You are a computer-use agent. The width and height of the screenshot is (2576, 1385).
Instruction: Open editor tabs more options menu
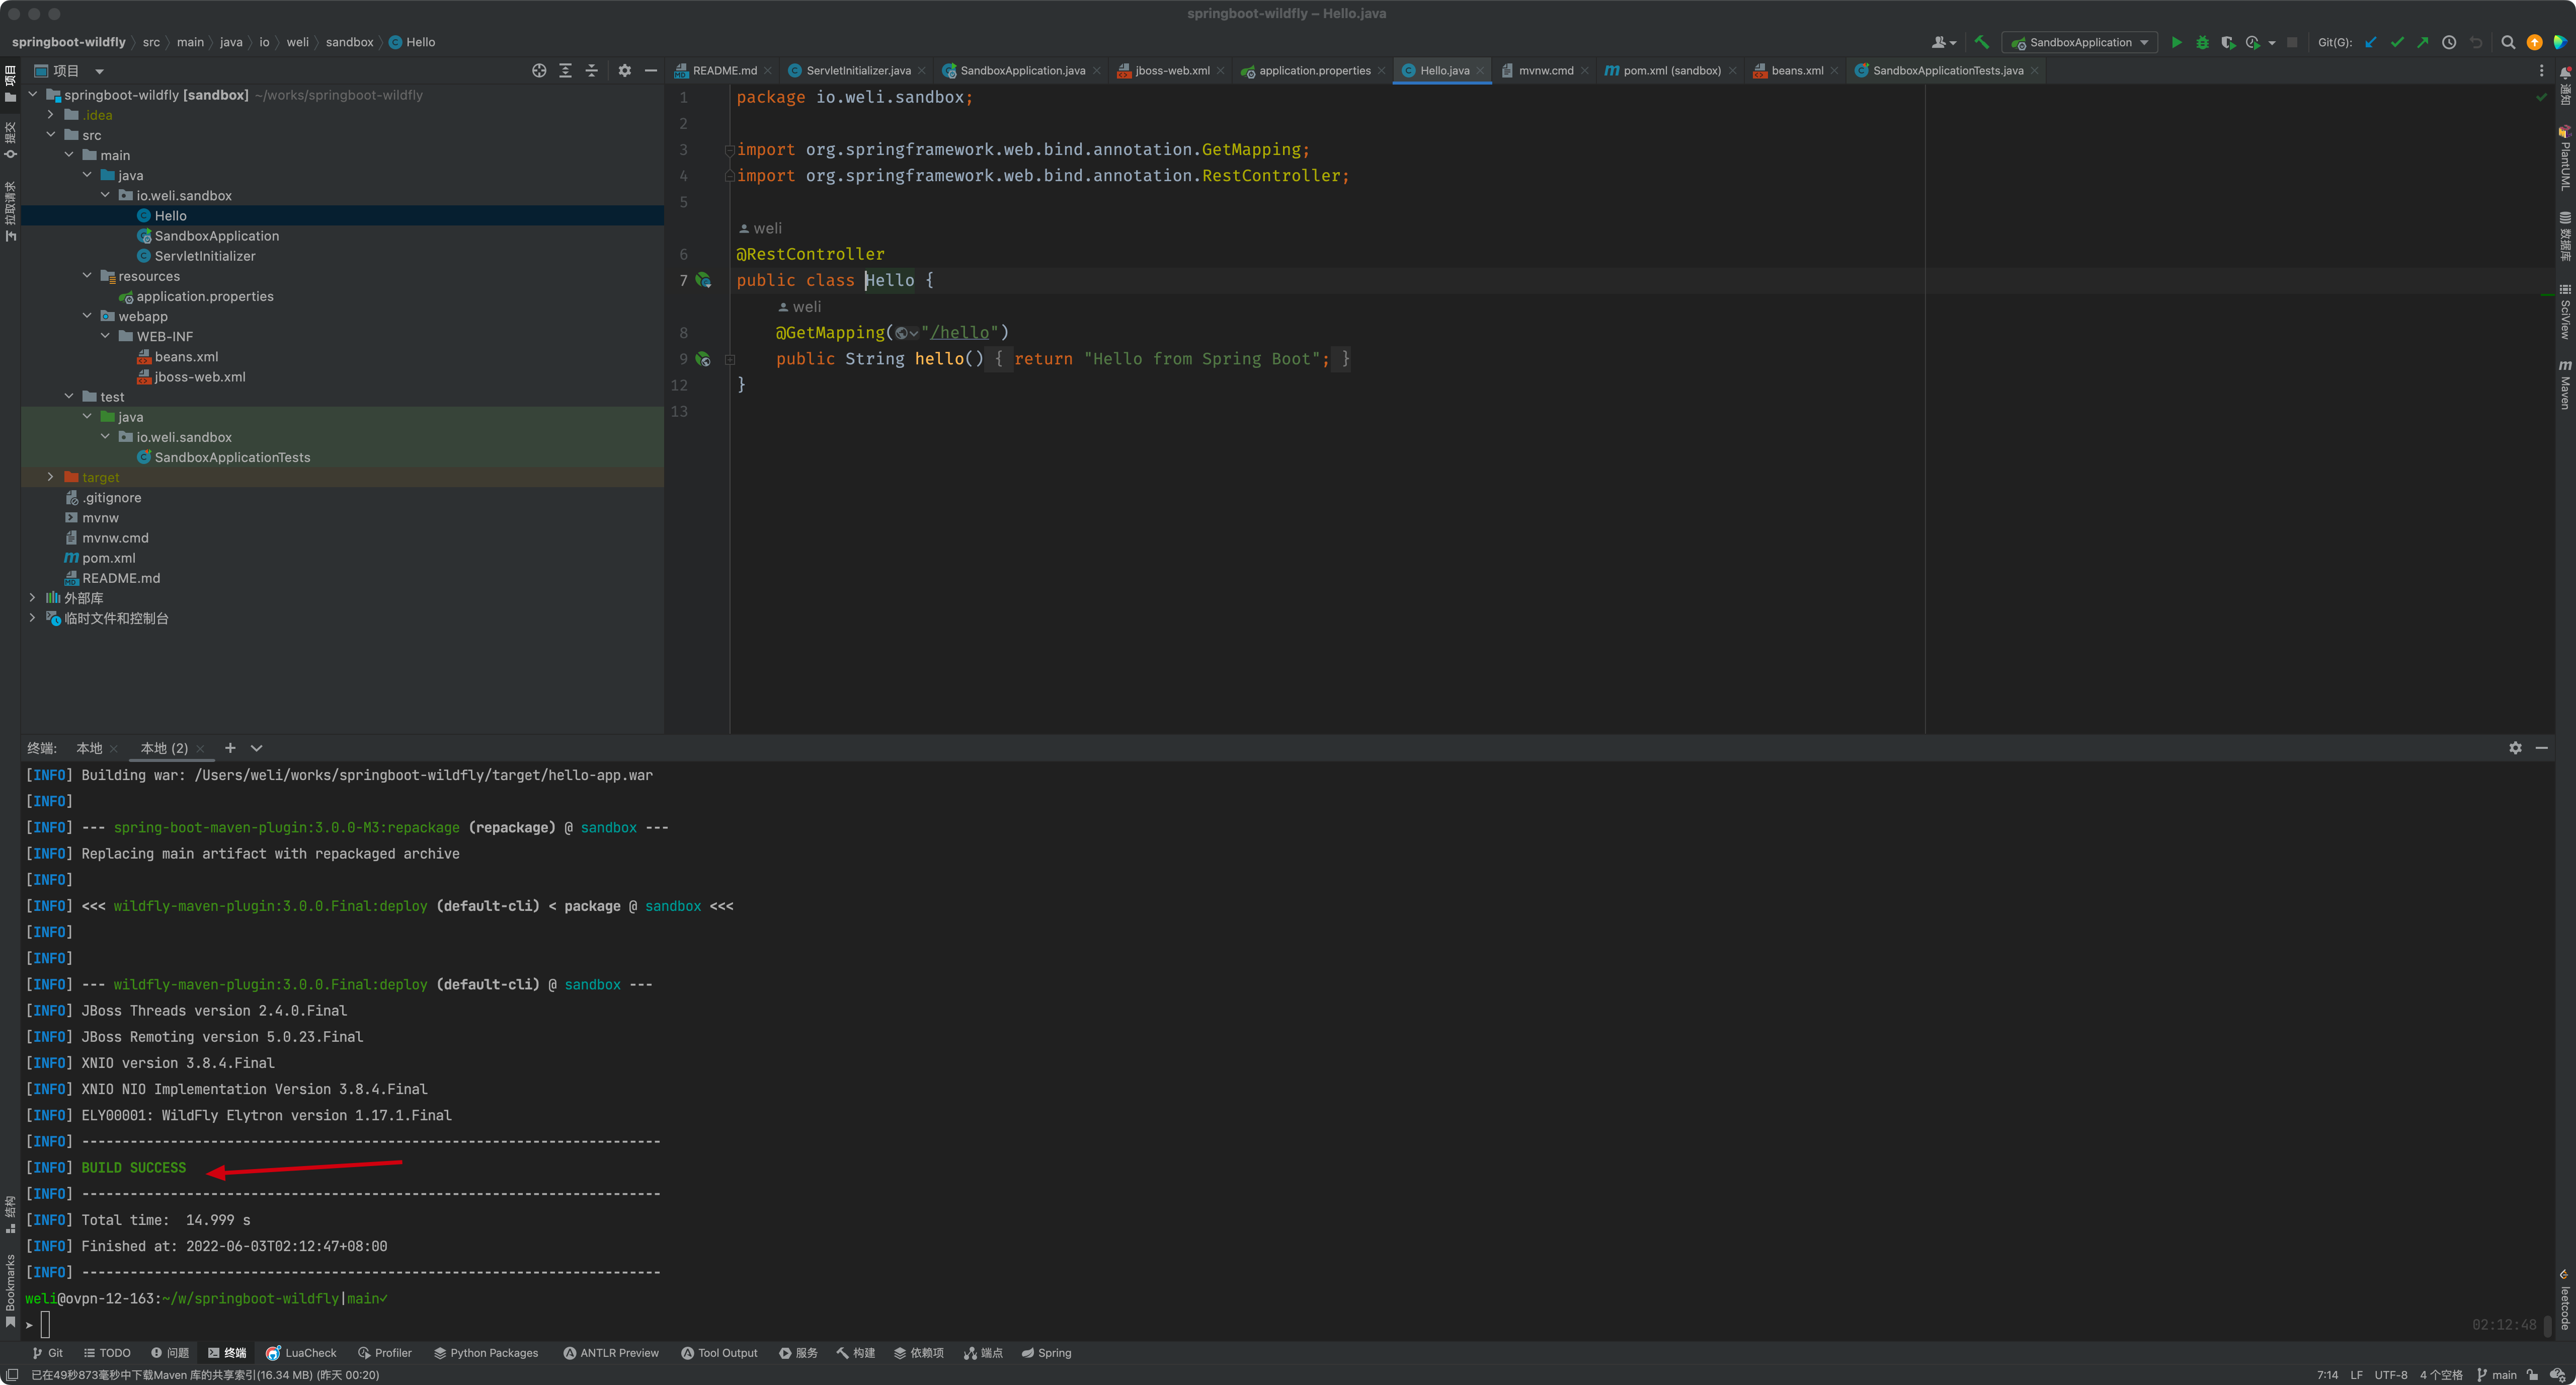pyautogui.click(x=2541, y=71)
